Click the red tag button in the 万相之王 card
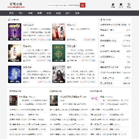This screenshot has width=139, height=139. (85, 61)
